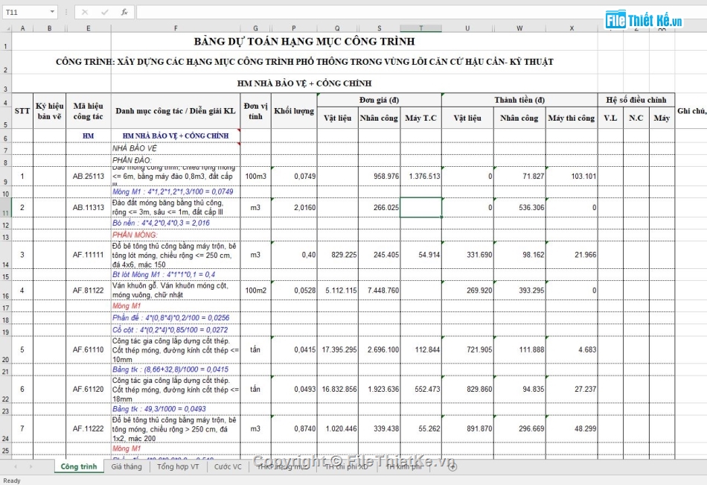
Task: Click the value 891.870 cell
Action: click(x=467, y=428)
